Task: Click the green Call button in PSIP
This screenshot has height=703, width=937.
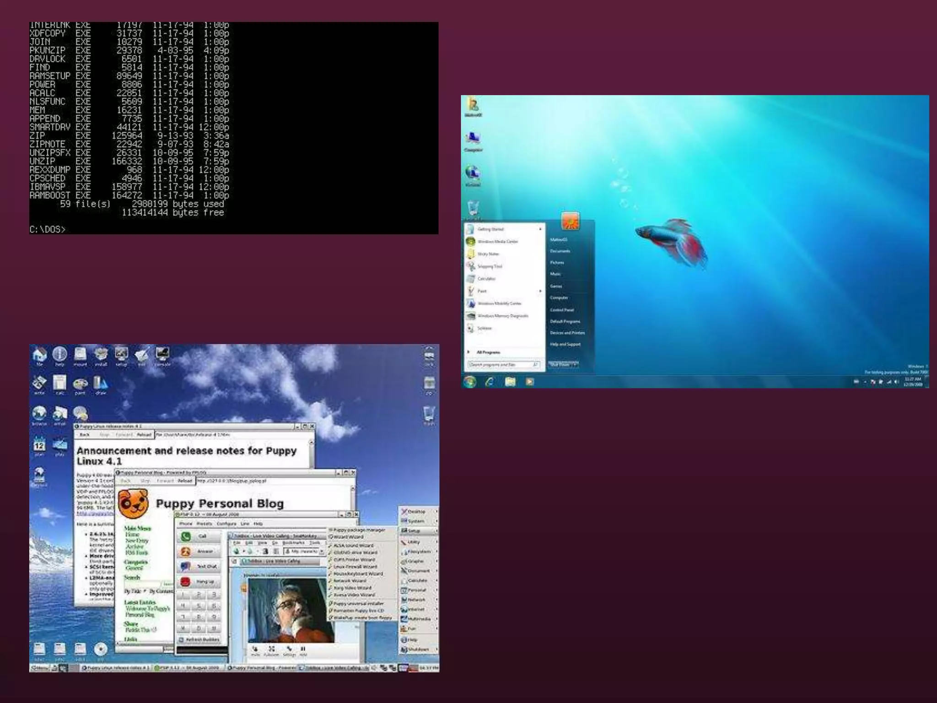Action: point(199,536)
